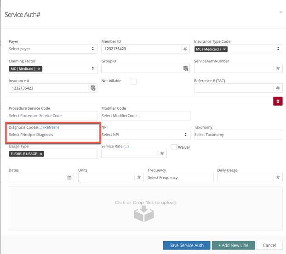Click the lookup icon beside Insurance # field
The image size is (286, 254).
pos(93,88)
